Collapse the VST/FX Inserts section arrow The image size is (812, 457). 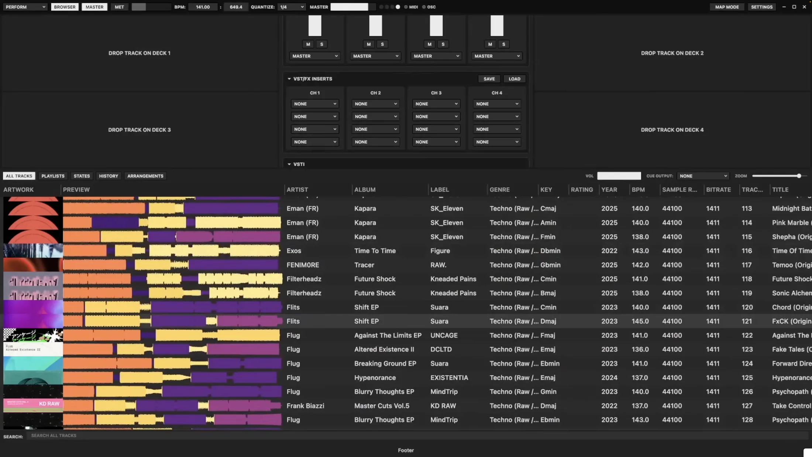[289, 79]
